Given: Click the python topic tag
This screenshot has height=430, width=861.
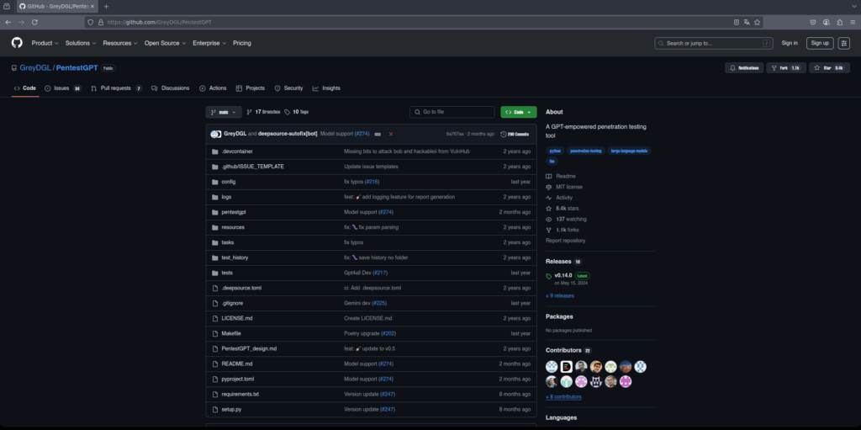Looking at the screenshot, I should pos(555,151).
